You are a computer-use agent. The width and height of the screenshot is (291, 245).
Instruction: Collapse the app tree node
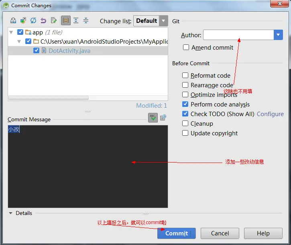coord(11,32)
